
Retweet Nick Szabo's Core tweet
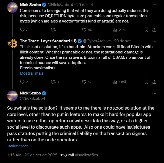pyautogui.click(x=53, y=30)
